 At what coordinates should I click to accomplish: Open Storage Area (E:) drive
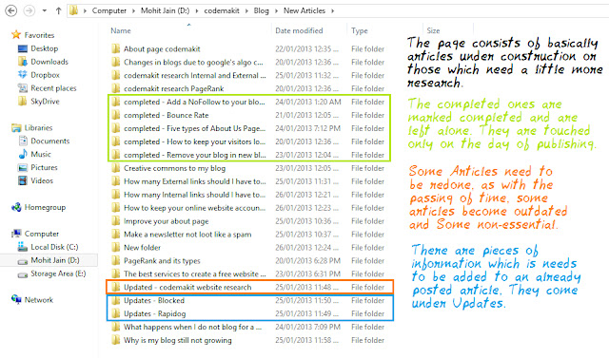pos(58,273)
